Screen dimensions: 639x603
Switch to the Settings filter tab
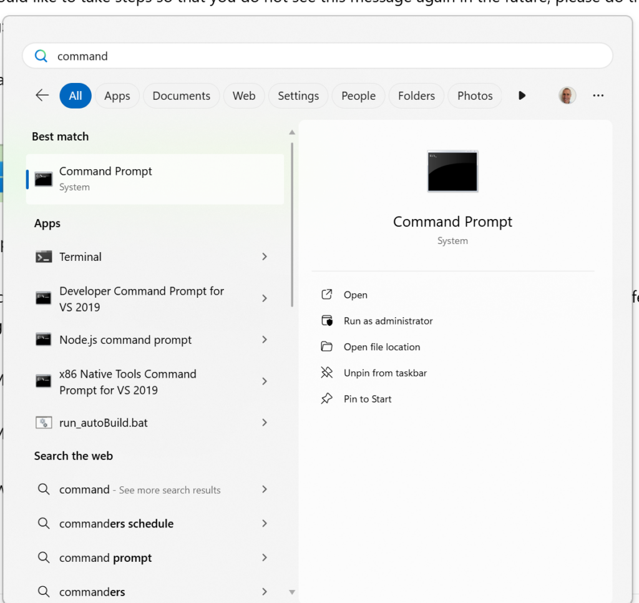[x=298, y=96]
